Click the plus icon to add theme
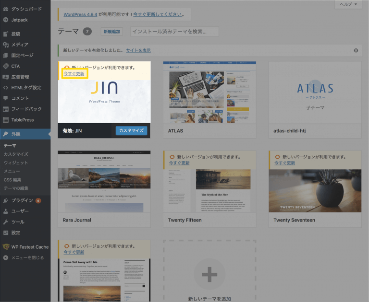 [x=209, y=274]
